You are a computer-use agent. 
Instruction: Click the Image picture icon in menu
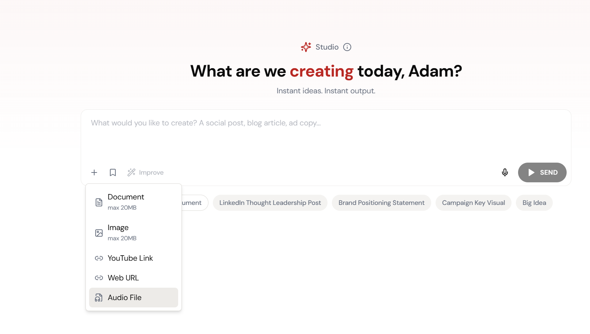(x=99, y=233)
